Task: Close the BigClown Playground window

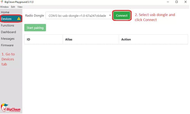Action: [x=186, y=2]
